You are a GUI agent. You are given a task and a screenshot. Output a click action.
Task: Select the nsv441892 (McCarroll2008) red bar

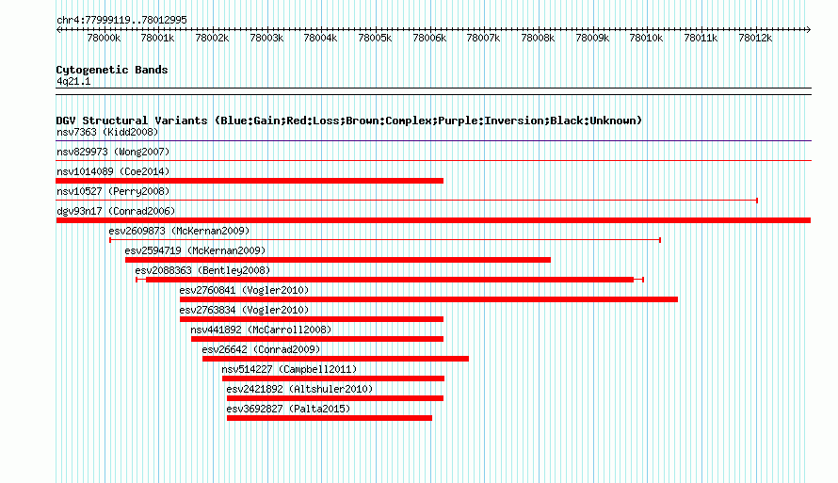(x=317, y=339)
